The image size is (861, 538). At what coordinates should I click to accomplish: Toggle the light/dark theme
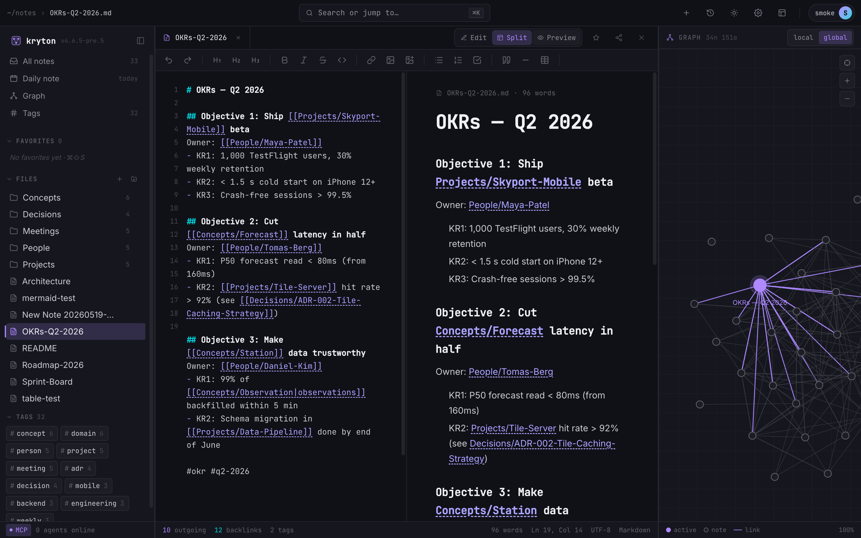tap(734, 13)
